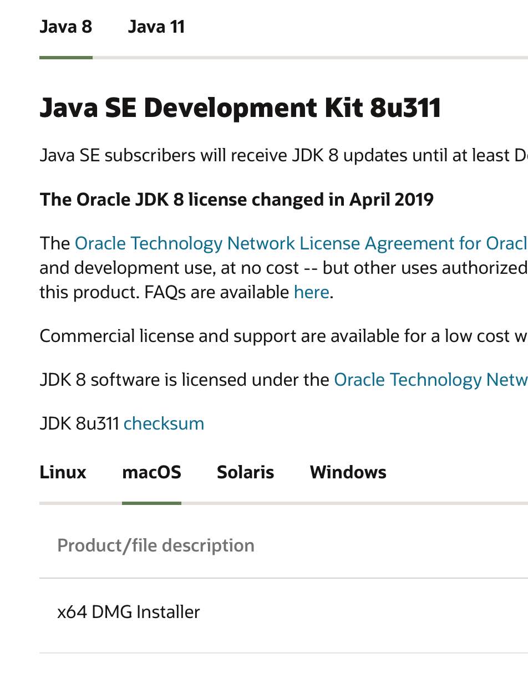Select the Linux platform tab
Screen dimensions: 528x674
(x=63, y=472)
